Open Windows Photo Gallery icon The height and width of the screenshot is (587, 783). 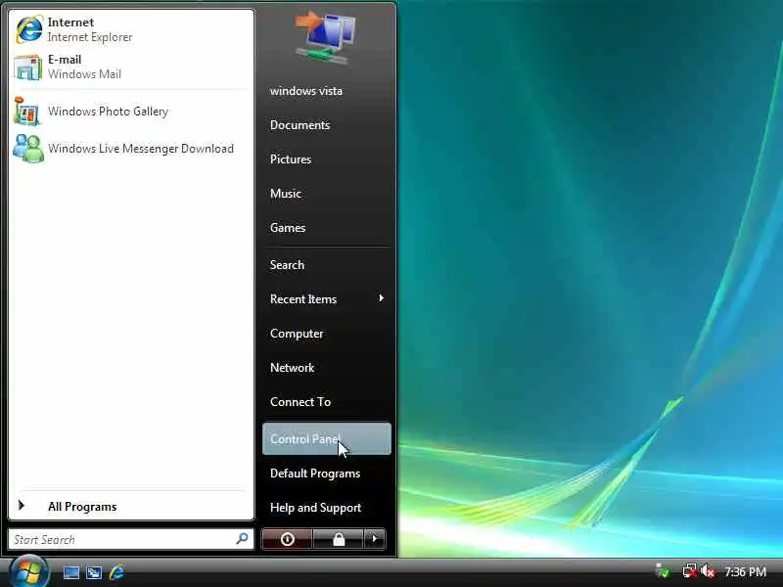[x=27, y=112]
